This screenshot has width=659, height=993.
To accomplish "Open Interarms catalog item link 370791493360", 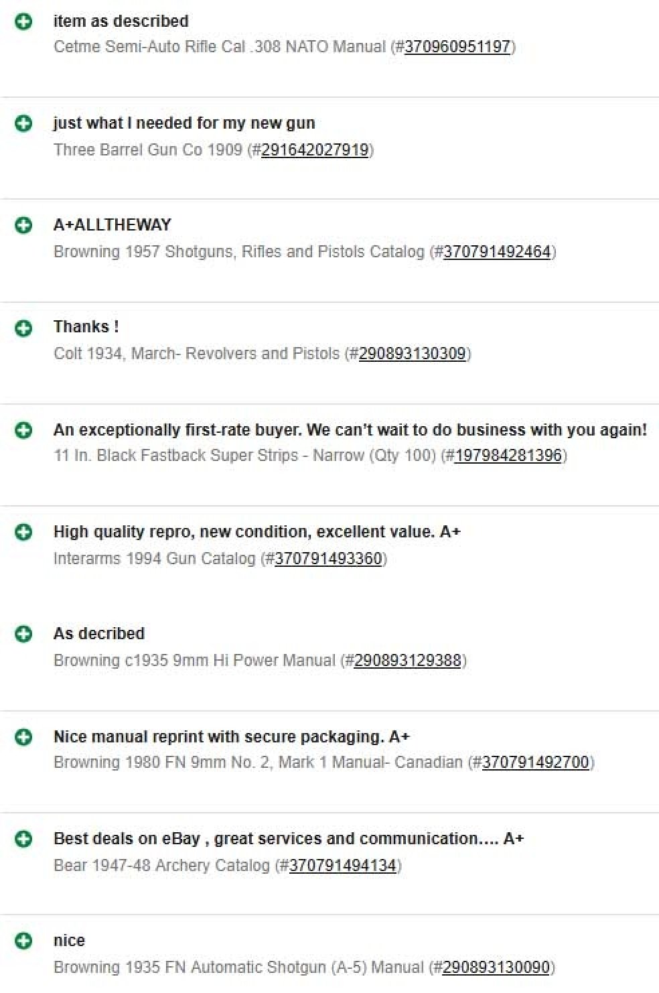I will (328, 558).
